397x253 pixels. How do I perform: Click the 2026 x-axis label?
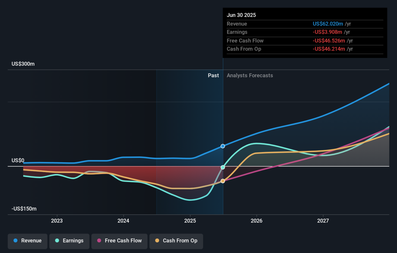256,220
